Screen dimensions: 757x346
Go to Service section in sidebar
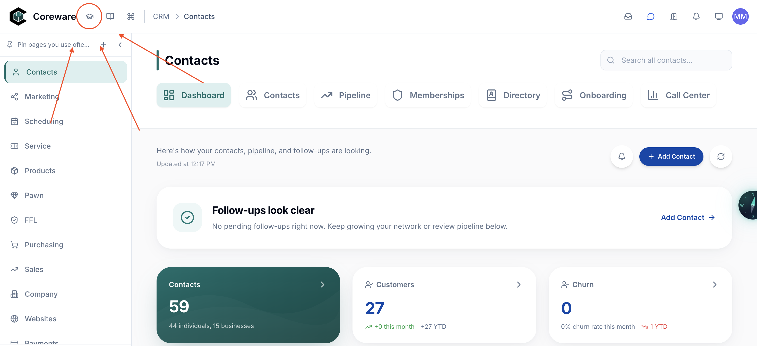coord(66,146)
